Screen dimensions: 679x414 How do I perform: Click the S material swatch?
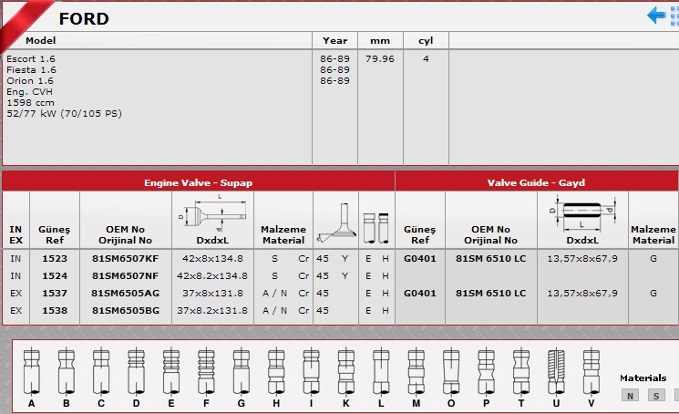656,396
